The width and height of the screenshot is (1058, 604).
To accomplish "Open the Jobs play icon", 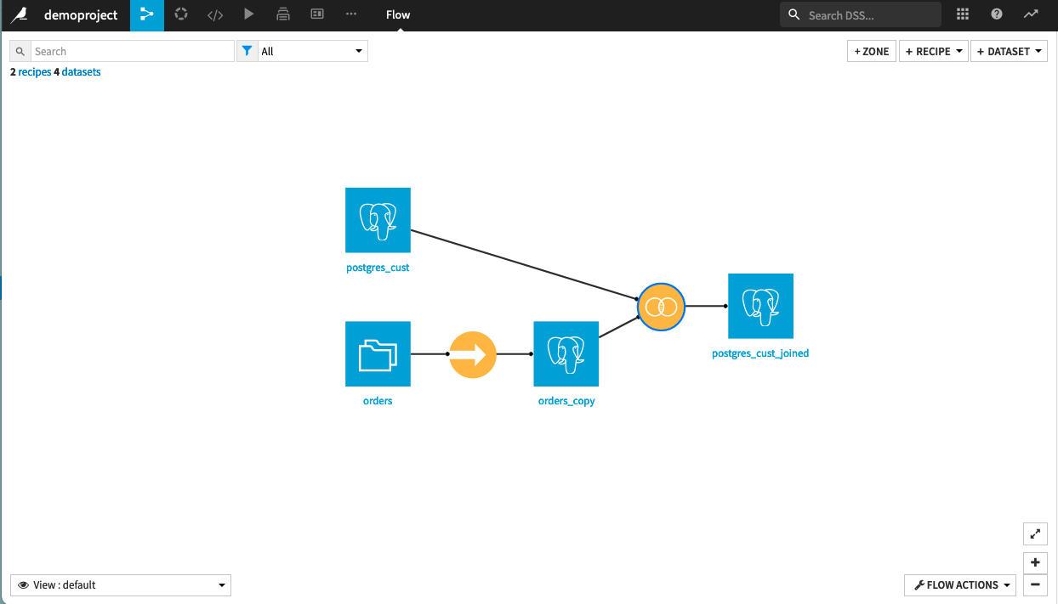I will click(247, 14).
